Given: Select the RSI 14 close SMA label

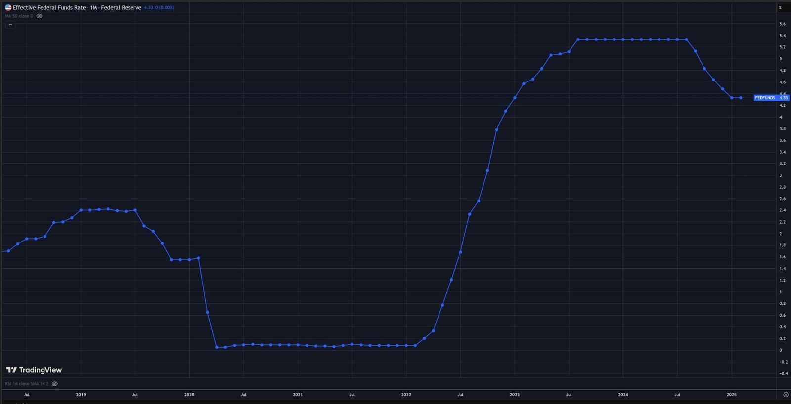Looking at the screenshot, I should [27, 384].
